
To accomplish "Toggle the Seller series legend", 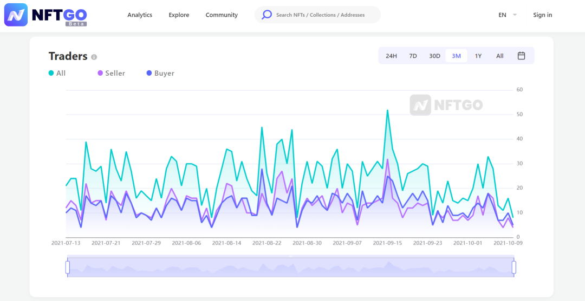I will (111, 73).
